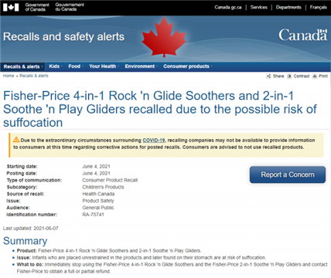
Task: Expand the Recalls & alerts menu
Action: [x=23, y=66]
